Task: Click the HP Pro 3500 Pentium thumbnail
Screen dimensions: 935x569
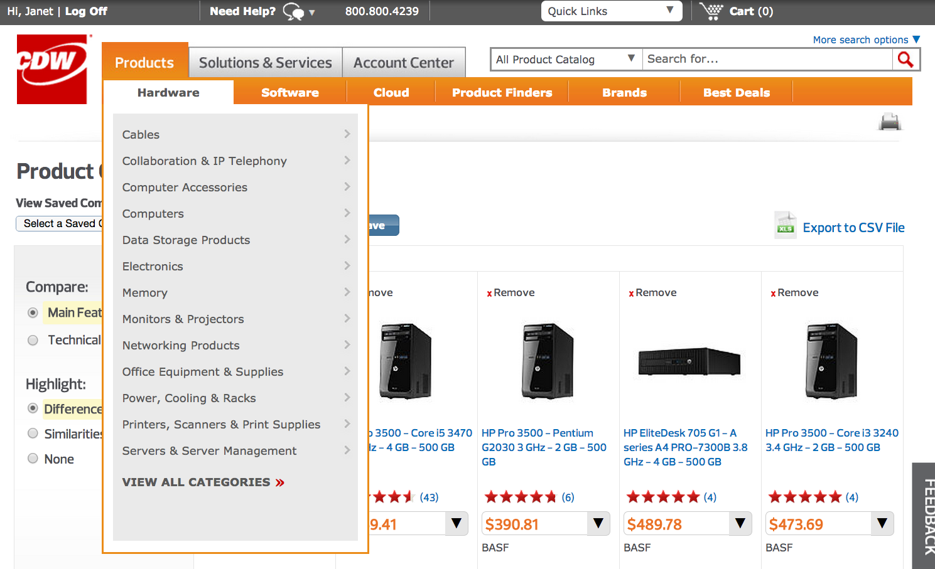Action: coord(548,361)
